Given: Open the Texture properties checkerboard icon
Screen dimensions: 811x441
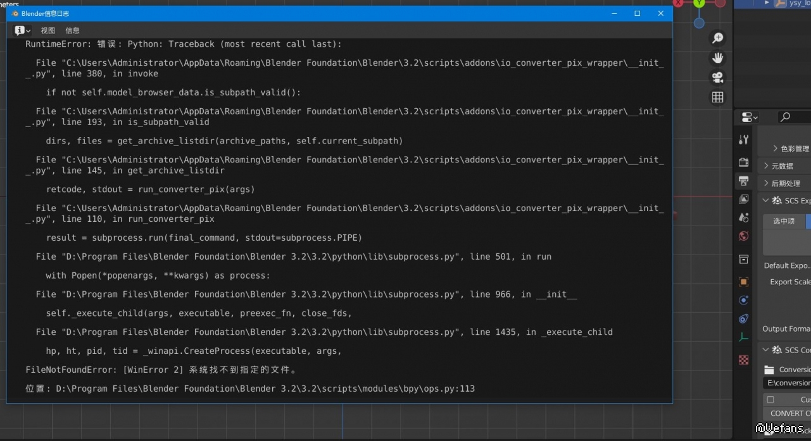Looking at the screenshot, I should pyautogui.click(x=744, y=359).
